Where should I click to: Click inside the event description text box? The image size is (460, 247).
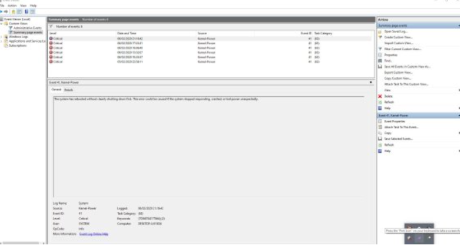209,147
